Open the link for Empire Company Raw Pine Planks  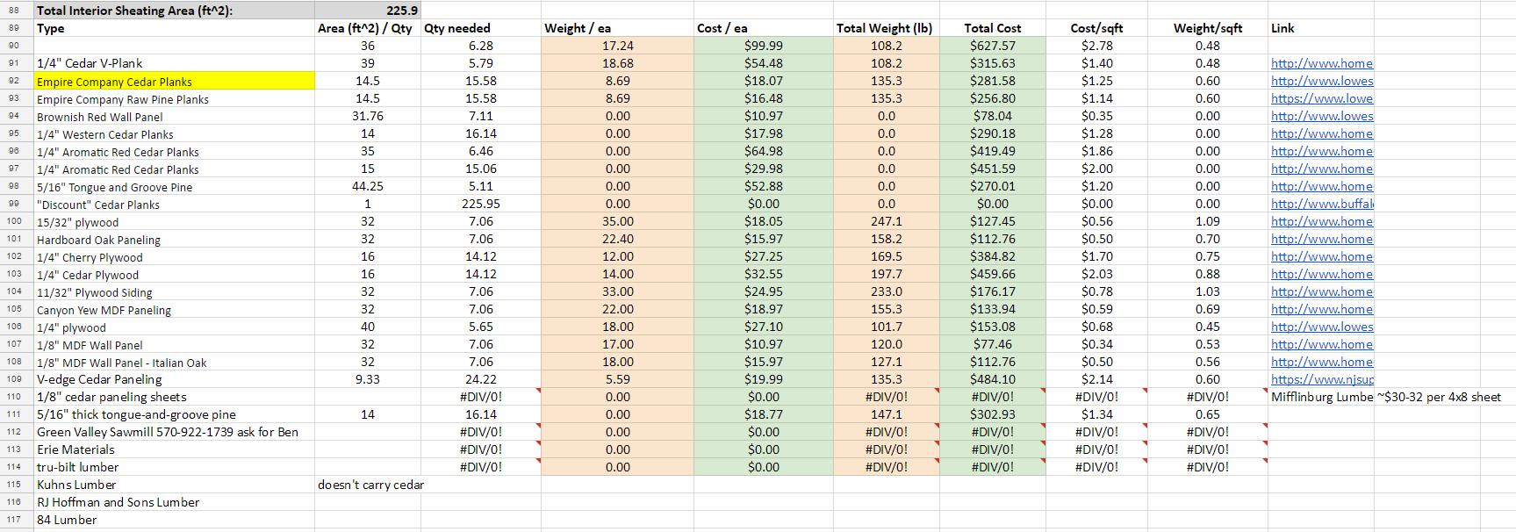[x=1322, y=98]
